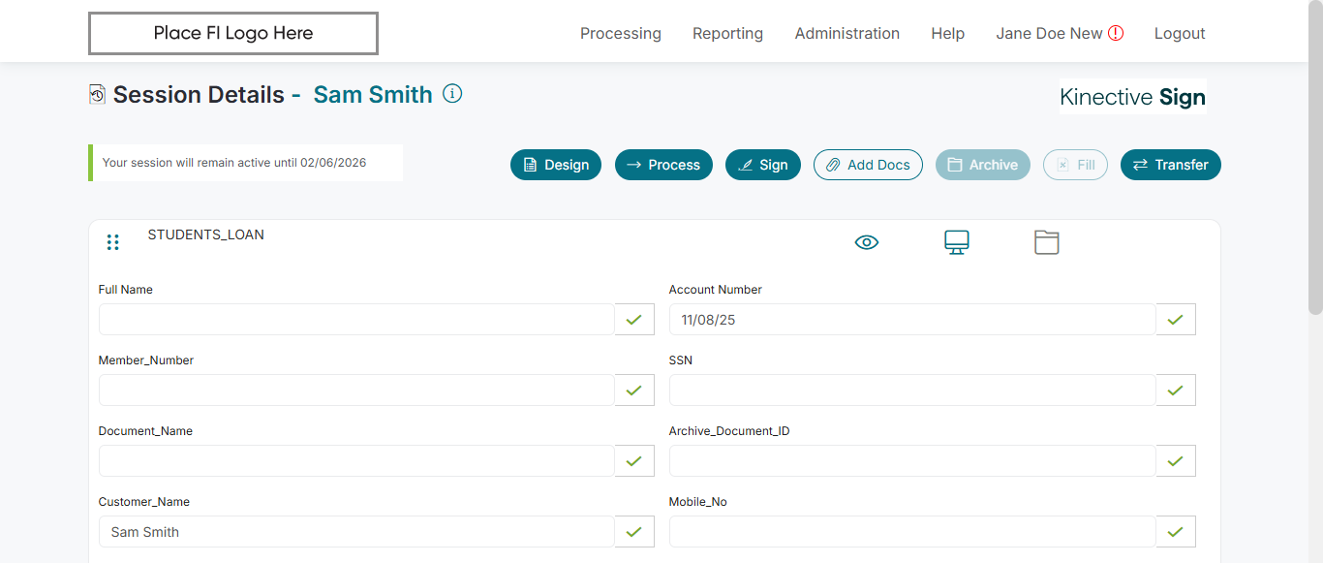This screenshot has height=563, width=1323.
Task: Click the Kinective Sign logo
Action: point(1132,97)
